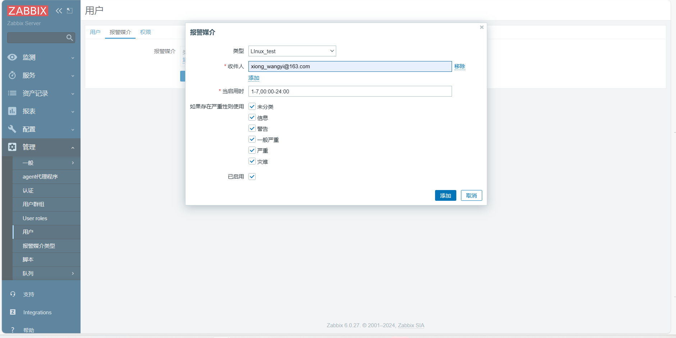Focus the 当启用时 time period field
Screen dimensions: 676x338
[350, 91]
